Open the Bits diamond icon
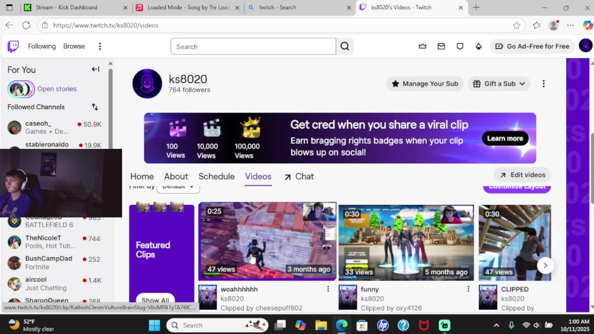This screenshot has height=334, width=594. pyautogui.click(x=478, y=46)
